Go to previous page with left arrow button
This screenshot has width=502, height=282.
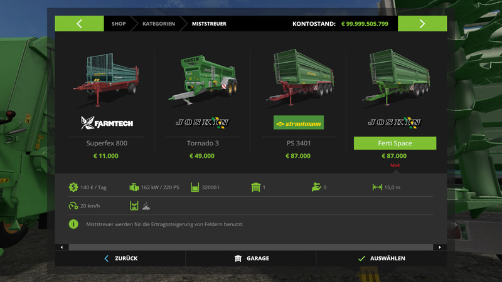tap(79, 23)
